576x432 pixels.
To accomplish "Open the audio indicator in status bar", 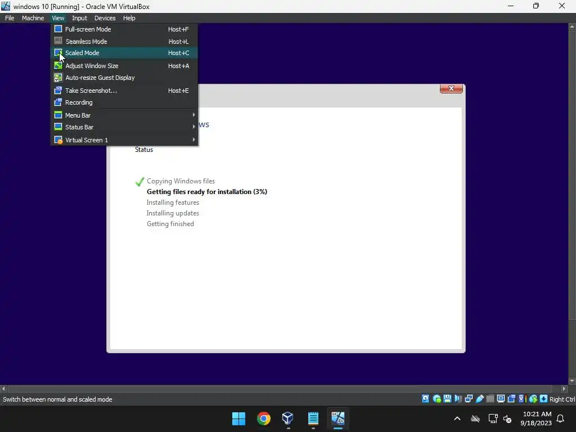I will (458, 399).
